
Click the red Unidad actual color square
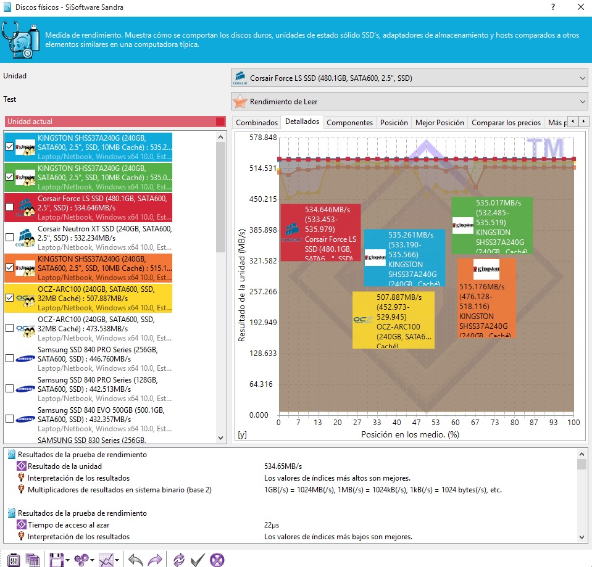point(220,122)
